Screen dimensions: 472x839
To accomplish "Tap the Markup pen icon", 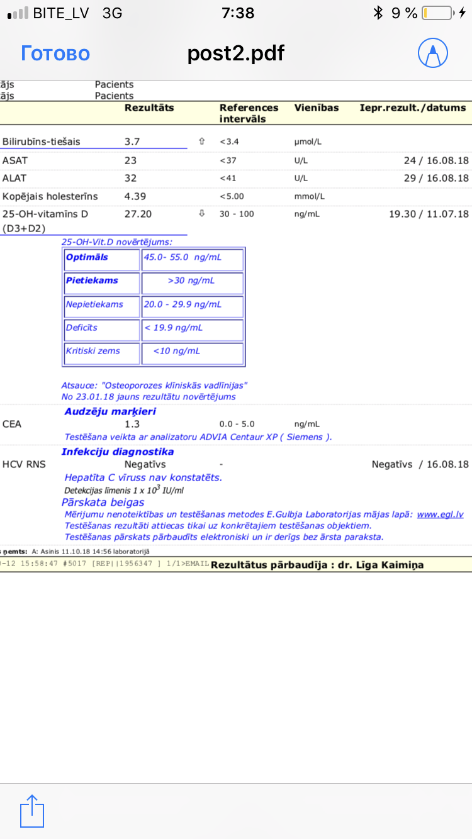I will pos(432,53).
